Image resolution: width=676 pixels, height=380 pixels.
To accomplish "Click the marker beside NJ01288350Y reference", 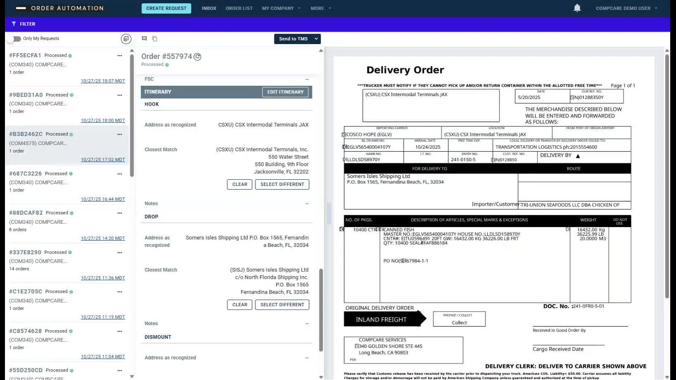I will pyautogui.click(x=572, y=98).
